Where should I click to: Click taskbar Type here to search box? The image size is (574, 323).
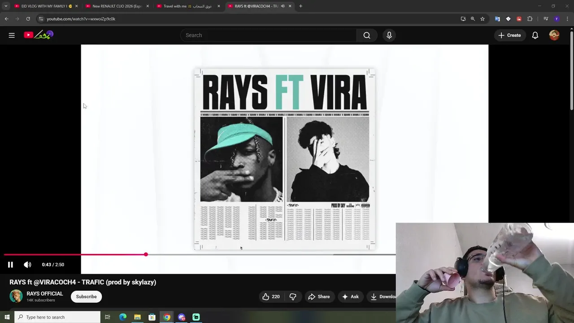click(57, 317)
